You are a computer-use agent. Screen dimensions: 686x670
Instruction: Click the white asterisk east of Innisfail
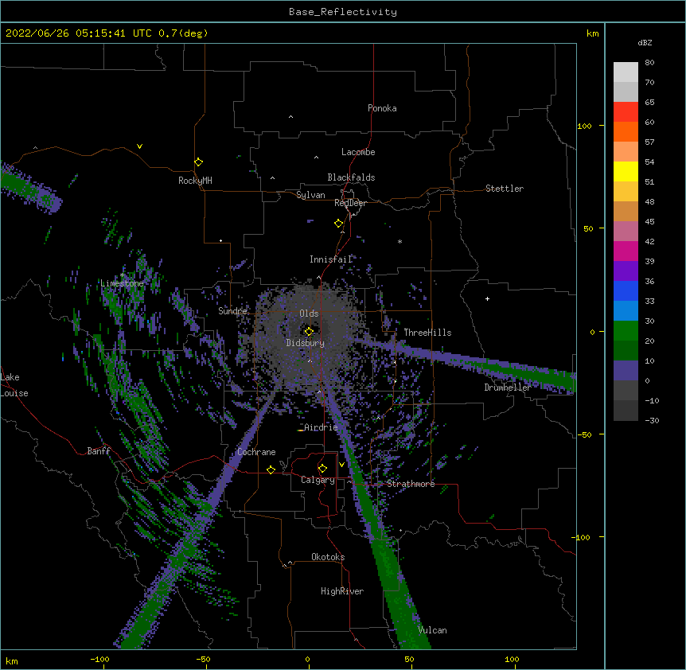(400, 241)
